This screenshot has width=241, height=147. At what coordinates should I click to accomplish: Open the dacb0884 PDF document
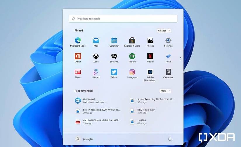(97, 122)
